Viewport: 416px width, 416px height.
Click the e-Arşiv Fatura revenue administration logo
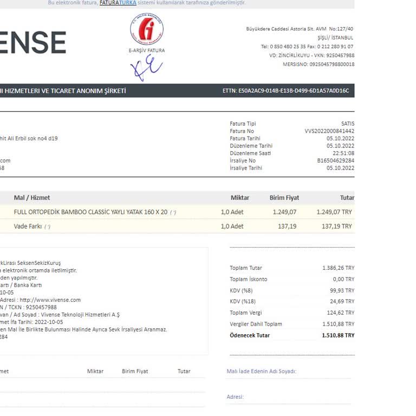click(x=147, y=29)
